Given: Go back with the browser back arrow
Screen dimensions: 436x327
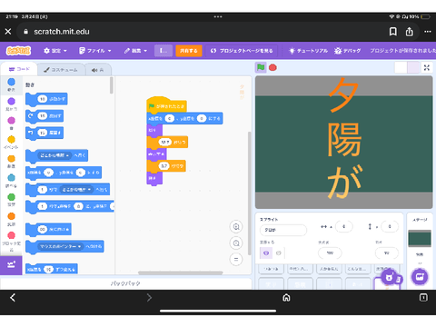Looking at the screenshot, I should [13, 298].
